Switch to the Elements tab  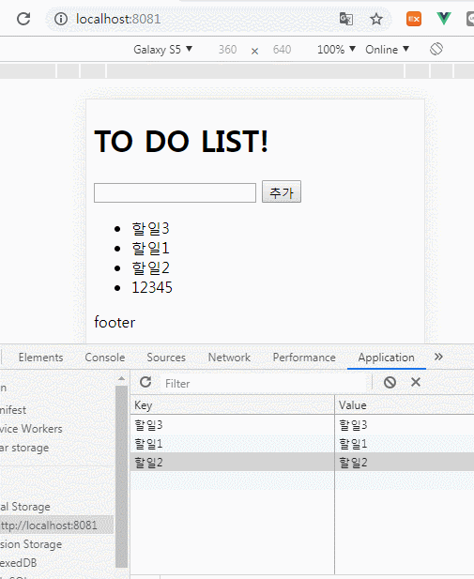tap(40, 358)
